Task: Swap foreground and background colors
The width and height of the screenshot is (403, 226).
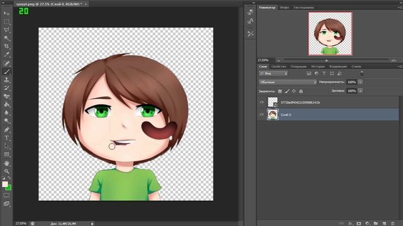Action: click(x=9, y=178)
